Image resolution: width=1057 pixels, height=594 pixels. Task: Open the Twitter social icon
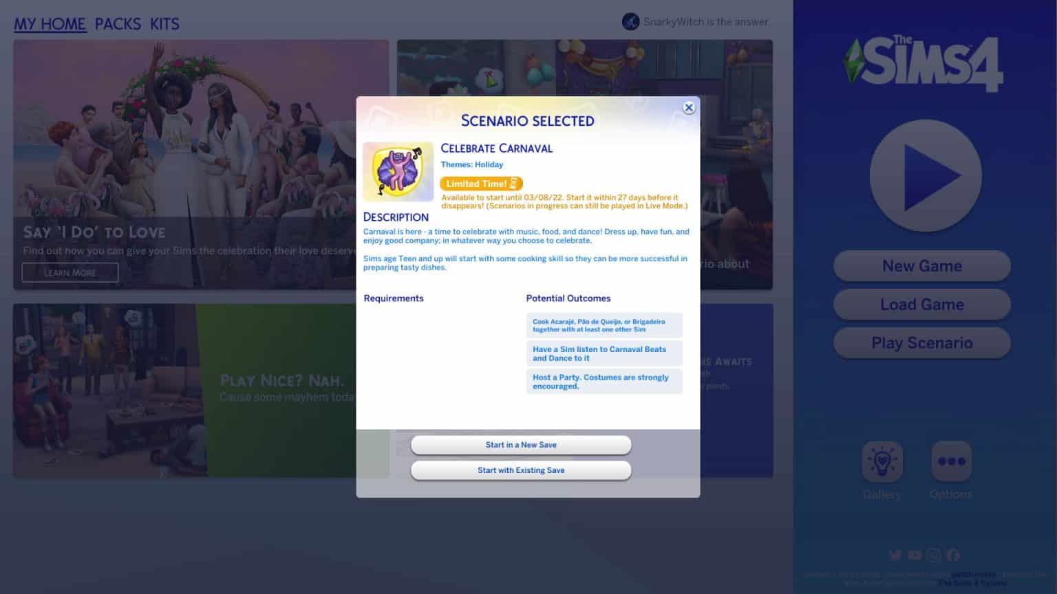click(x=895, y=555)
